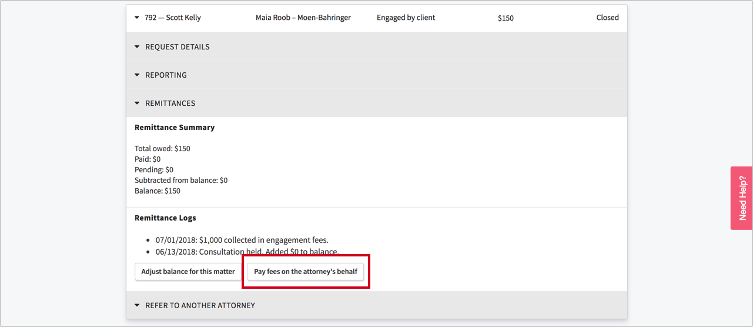Collapse the 792 — Scott Kelly row caret
The width and height of the screenshot is (753, 327).
pos(137,18)
